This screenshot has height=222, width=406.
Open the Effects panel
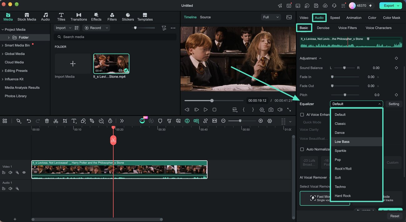96,17
